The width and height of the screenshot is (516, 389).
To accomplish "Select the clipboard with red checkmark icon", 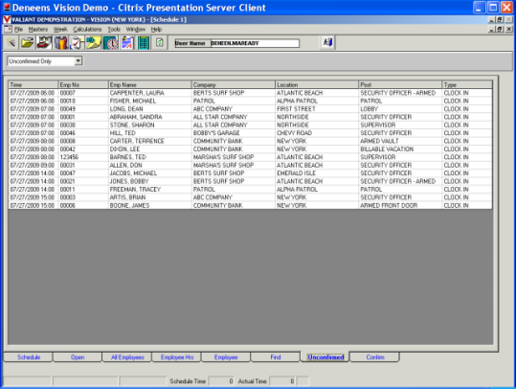I will coord(77,43).
